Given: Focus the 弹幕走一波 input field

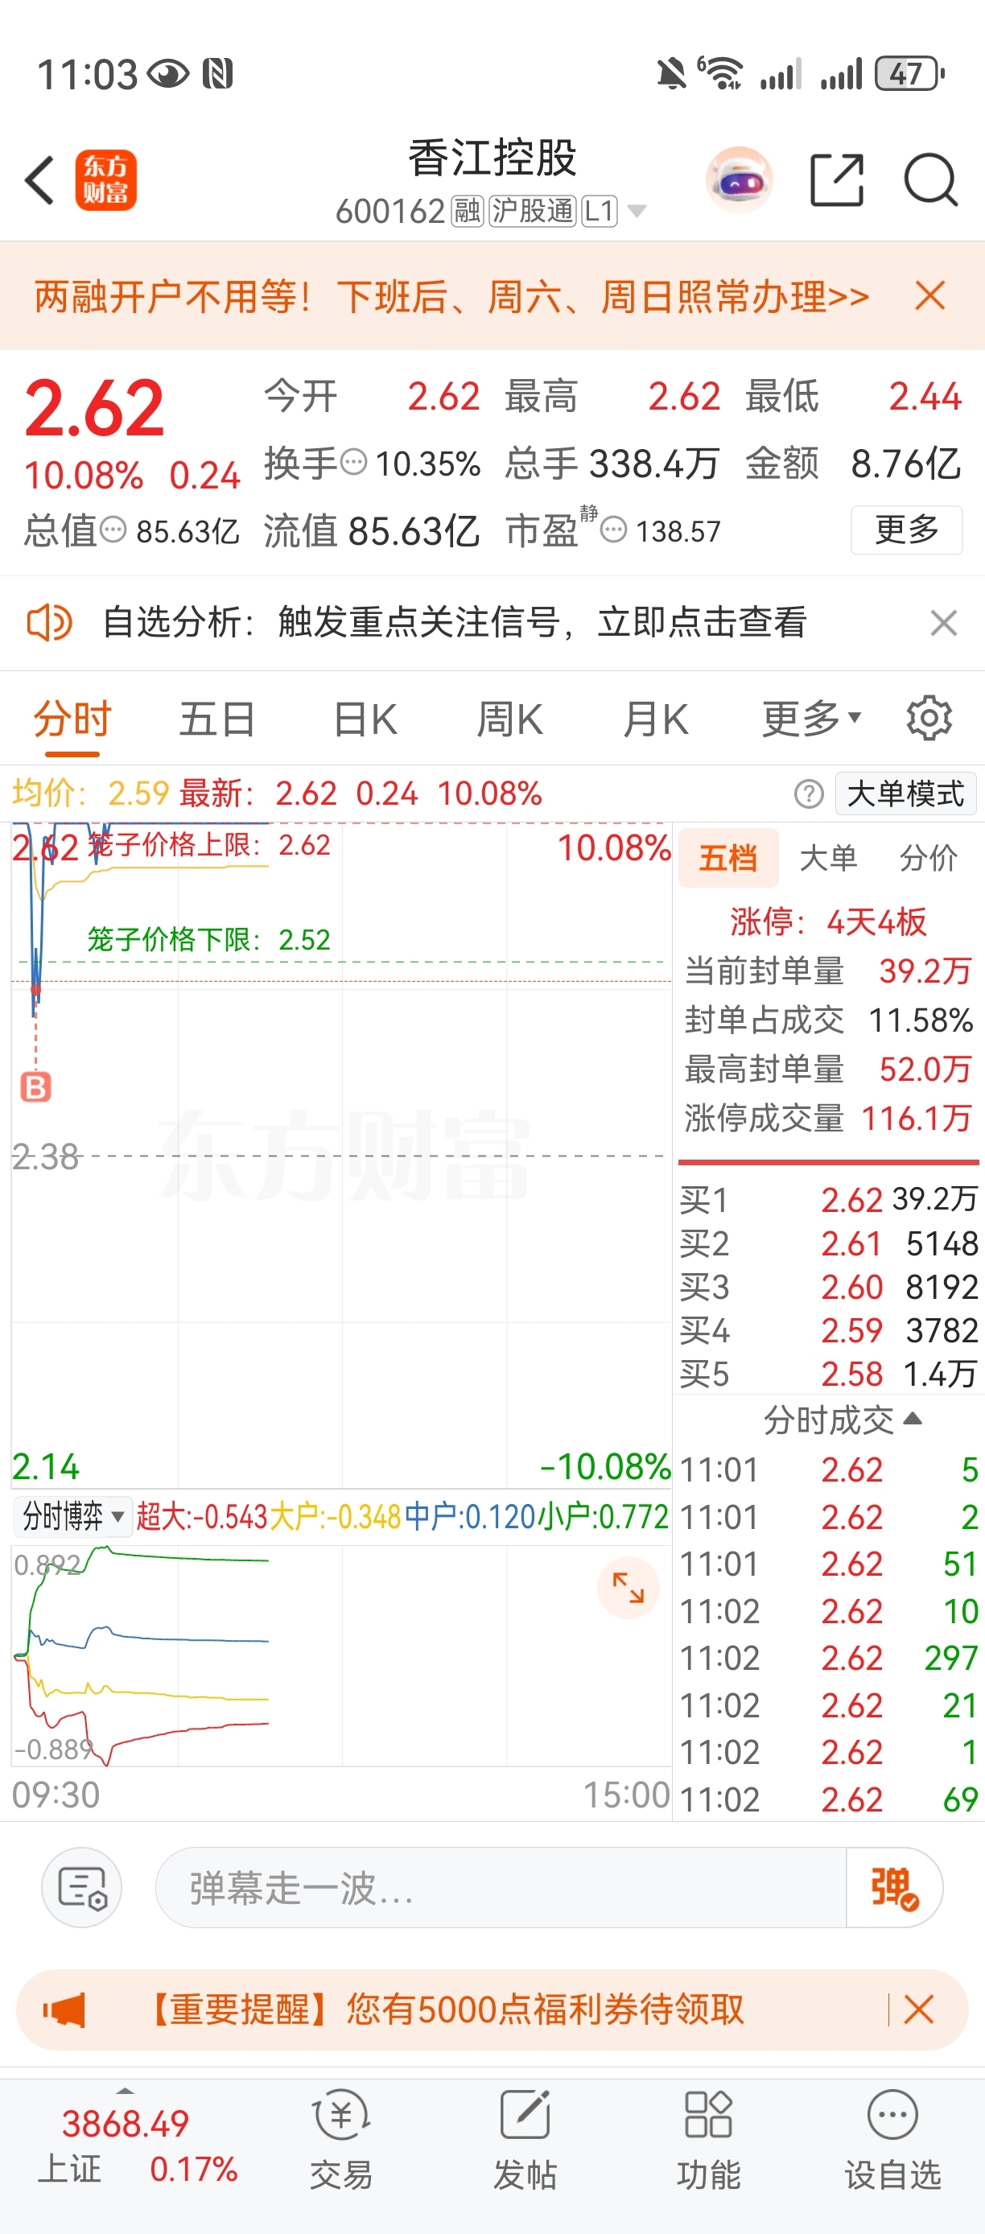Looking at the screenshot, I should coord(501,1888).
